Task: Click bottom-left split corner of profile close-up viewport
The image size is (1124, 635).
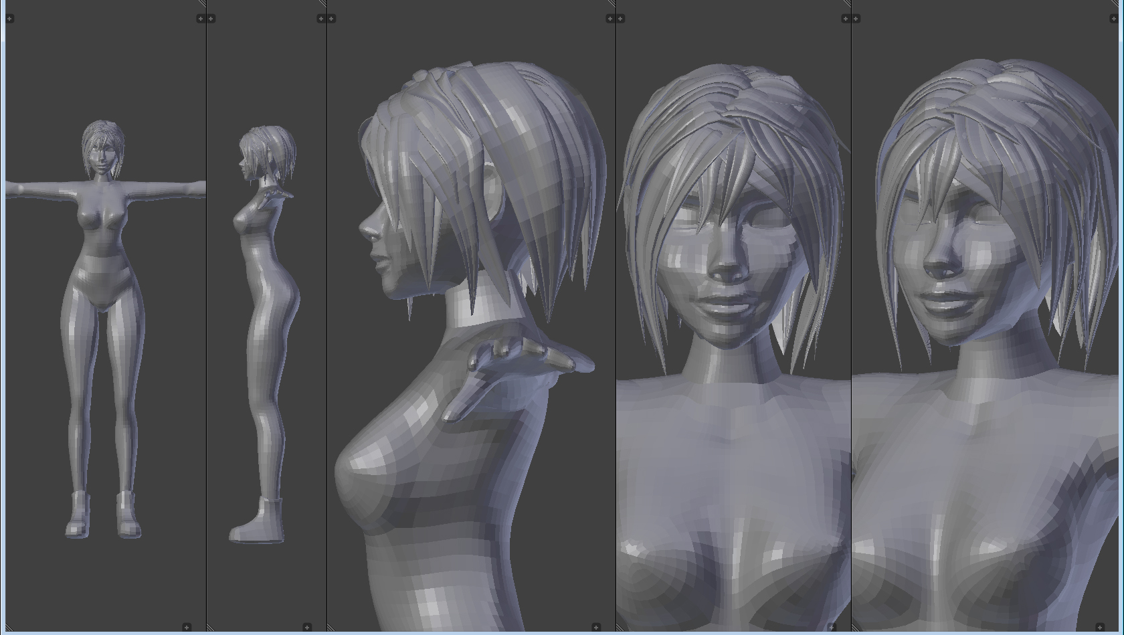Action: (331, 628)
